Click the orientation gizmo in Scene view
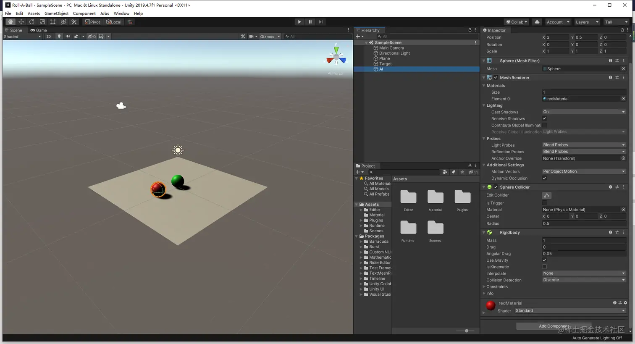Screen dimensions: 635x344 point(336,57)
